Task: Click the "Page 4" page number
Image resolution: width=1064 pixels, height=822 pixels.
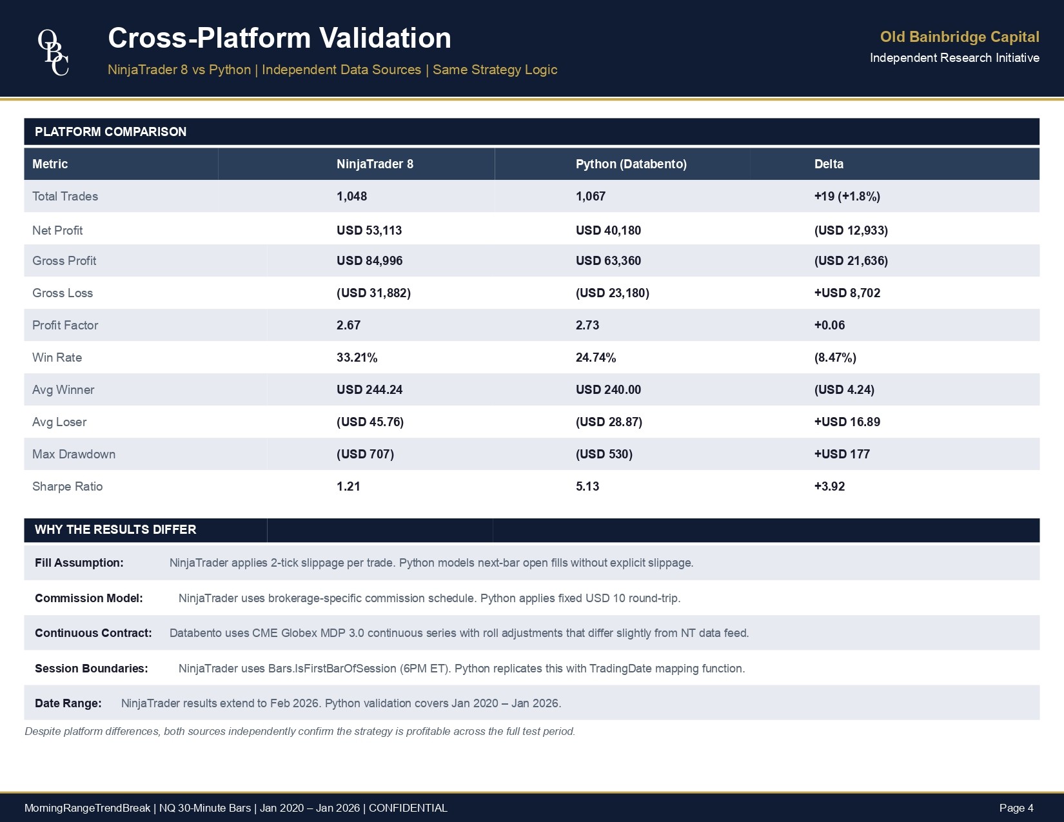Action: 1016,808
